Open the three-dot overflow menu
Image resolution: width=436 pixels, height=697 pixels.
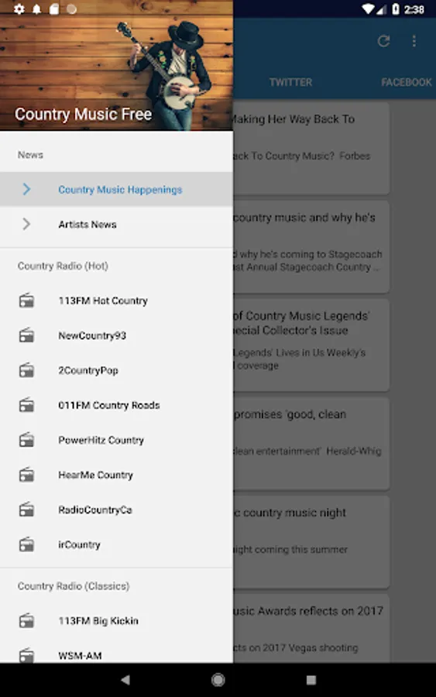414,41
